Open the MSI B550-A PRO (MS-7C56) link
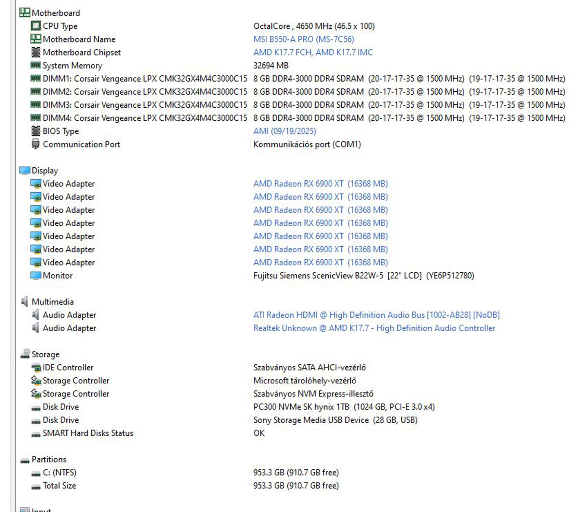 click(304, 39)
